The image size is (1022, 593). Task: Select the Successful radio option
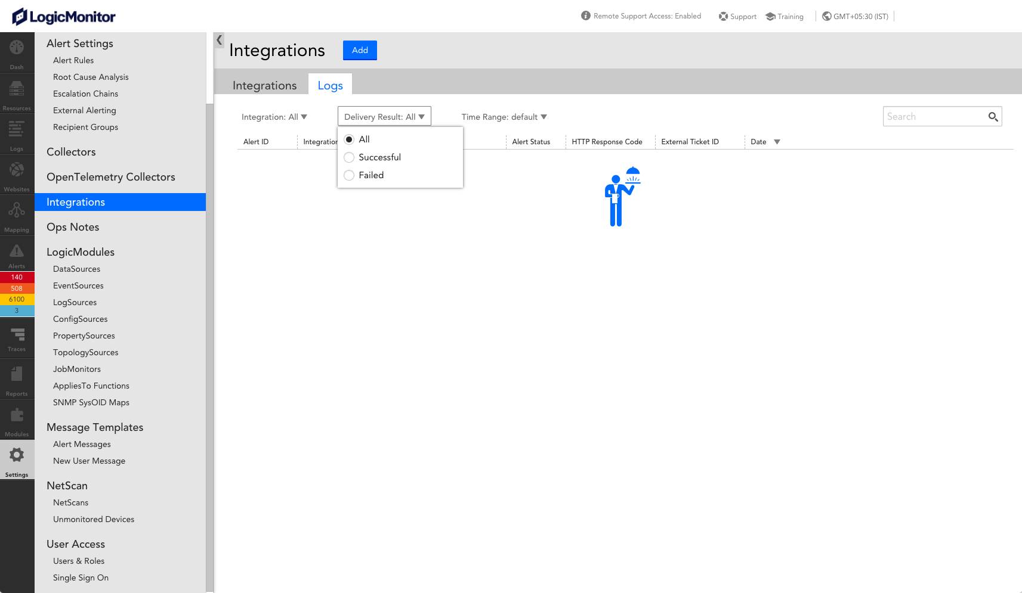click(349, 157)
